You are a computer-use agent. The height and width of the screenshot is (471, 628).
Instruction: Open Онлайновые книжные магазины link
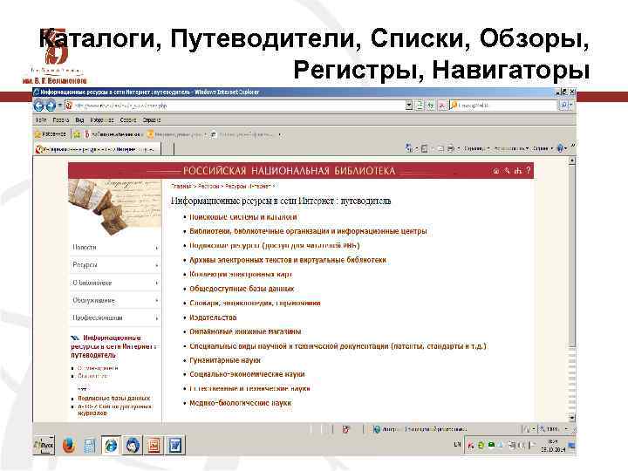click(x=245, y=331)
